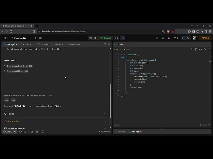213x159 pixels.
Task: Click the streak flame counter
Action: (176, 38)
